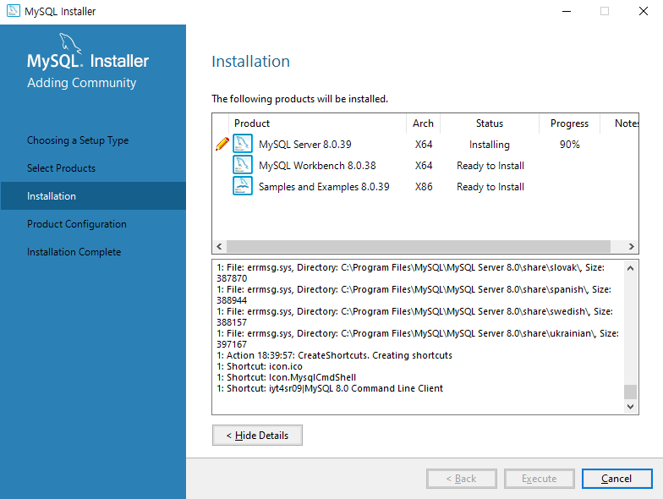The height and width of the screenshot is (499, 663).
Task: Click the MySQL Workbench 8.0.38 product icon
Action: click(242, 165)
